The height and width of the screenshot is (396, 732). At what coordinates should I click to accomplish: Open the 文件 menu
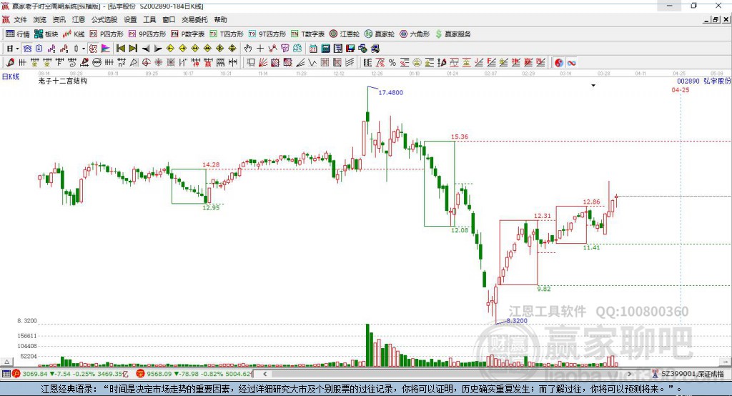point(20,19)
